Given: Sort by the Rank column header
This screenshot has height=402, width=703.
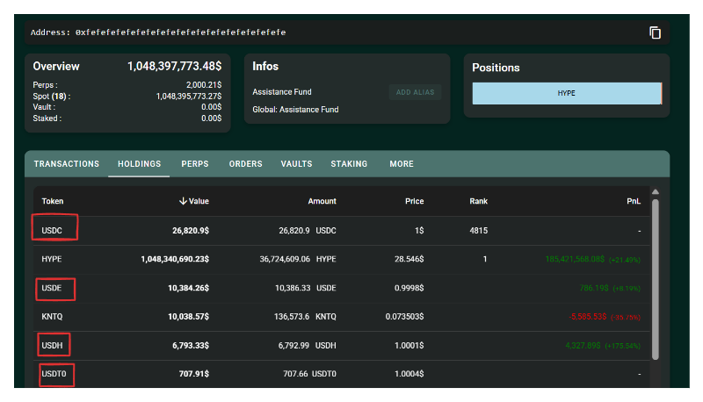Looking at the screenshot, I should coord(478,201).
